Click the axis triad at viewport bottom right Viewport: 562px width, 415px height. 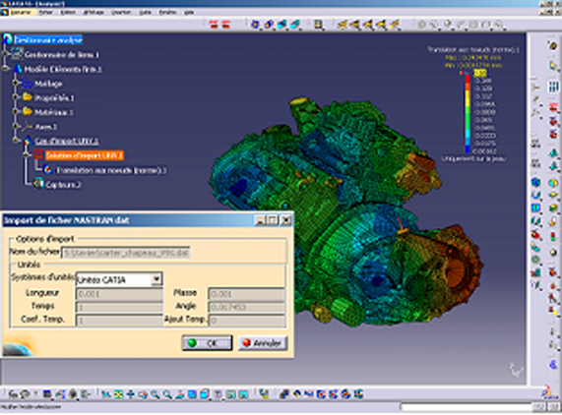[x=516, y=371]
